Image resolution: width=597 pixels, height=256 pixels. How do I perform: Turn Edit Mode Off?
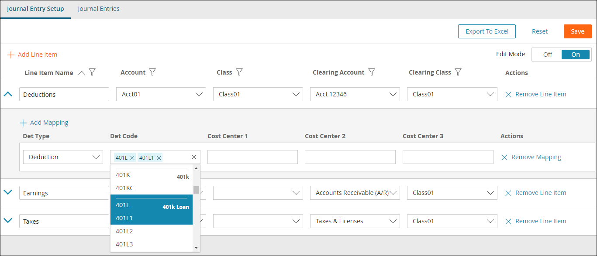548,55
